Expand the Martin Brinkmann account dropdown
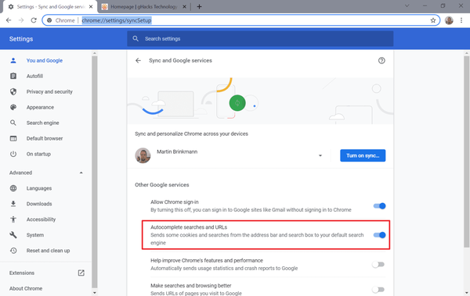The width and height of the screenshot is (470, 296). 320,155
